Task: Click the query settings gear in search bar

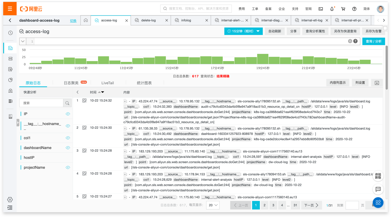Action: (350, 41)
